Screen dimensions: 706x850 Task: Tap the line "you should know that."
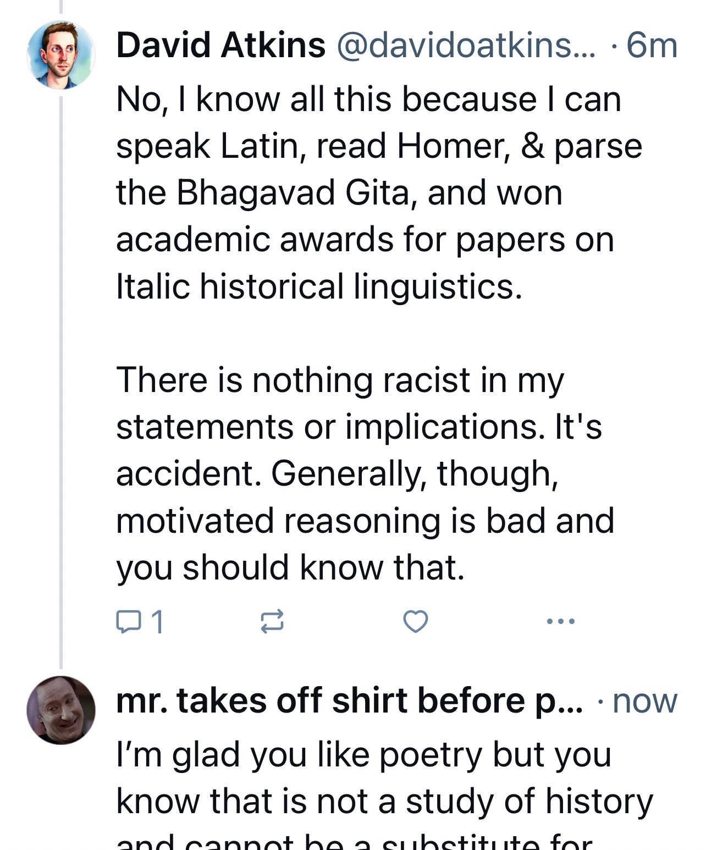coord(290,567)
